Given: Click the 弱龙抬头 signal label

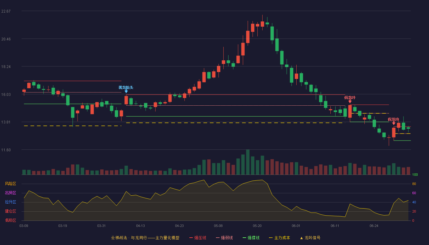Looking at the screenshot, I should click(x=126, y=87).
